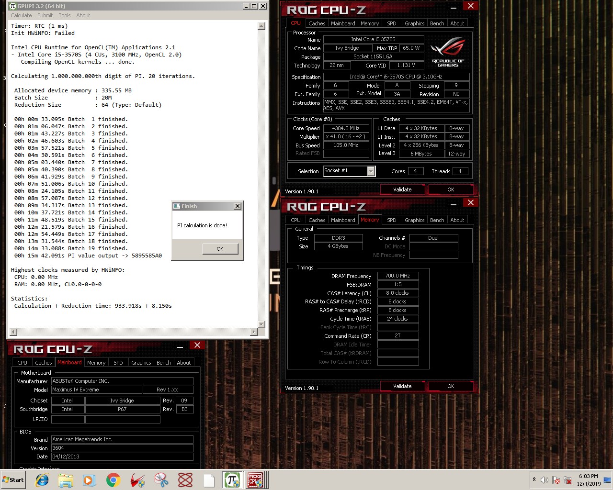Select Bench tab in Memory CPU-Z window
613x490 pixels.
pos(437,220)
